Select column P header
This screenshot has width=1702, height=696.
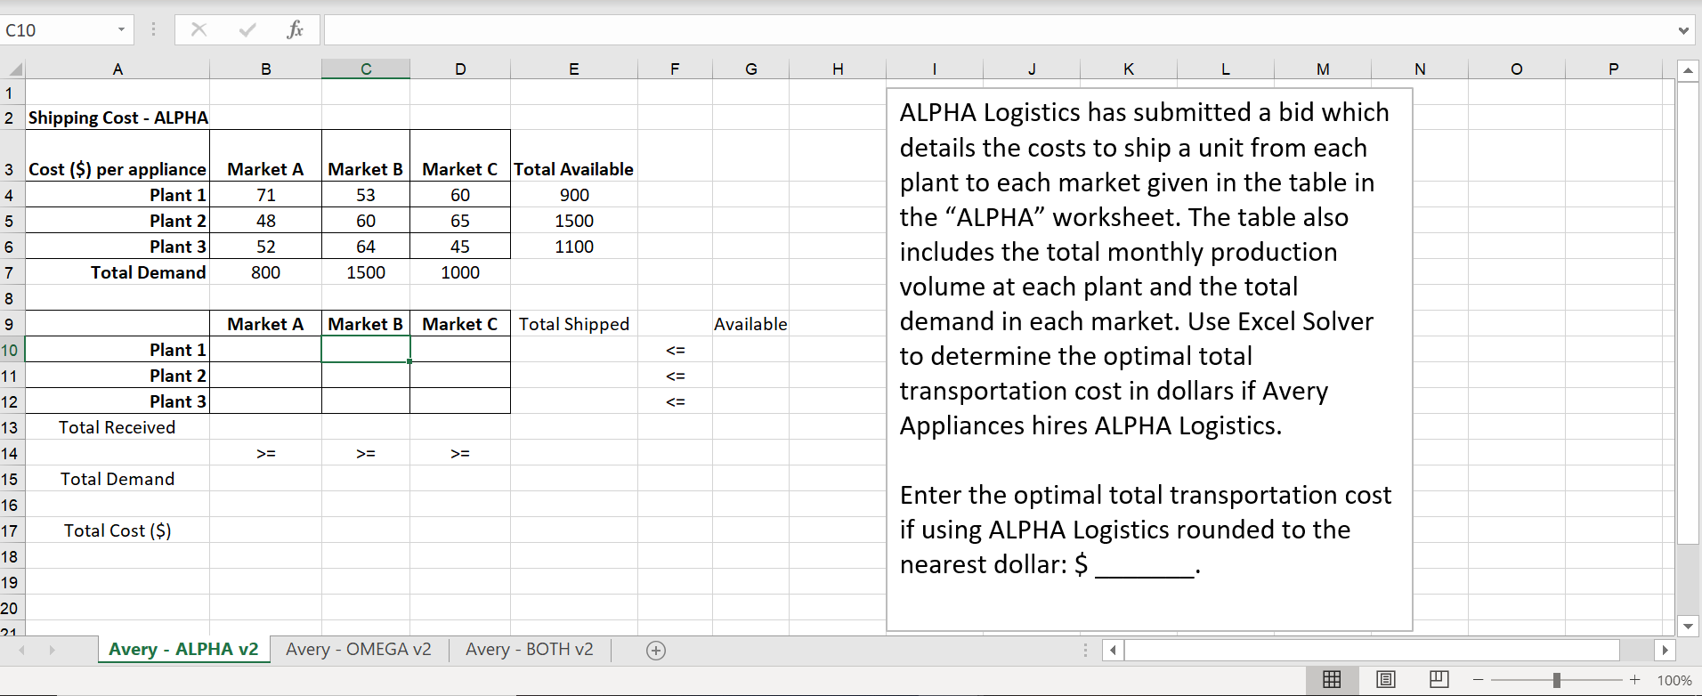click(1614, 69)
